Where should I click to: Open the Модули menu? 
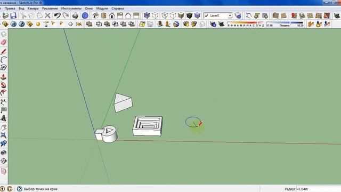(x=102, y=9)
